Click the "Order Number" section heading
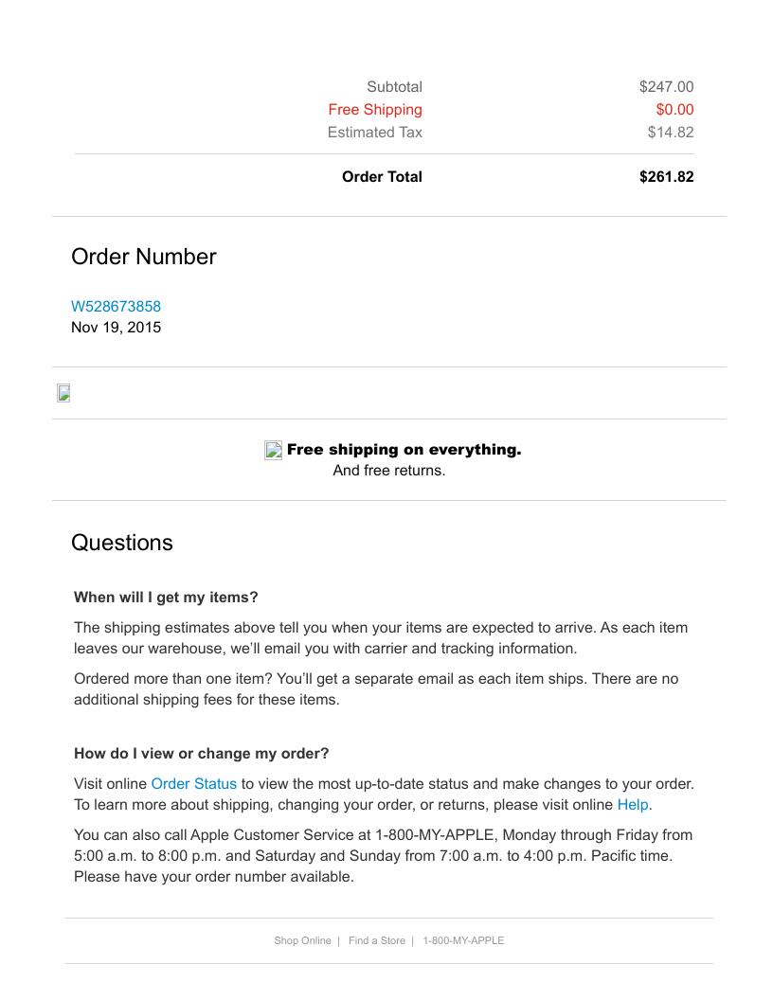The height and width of the screenshot is (1000, 773). click(x=143, y=257)
